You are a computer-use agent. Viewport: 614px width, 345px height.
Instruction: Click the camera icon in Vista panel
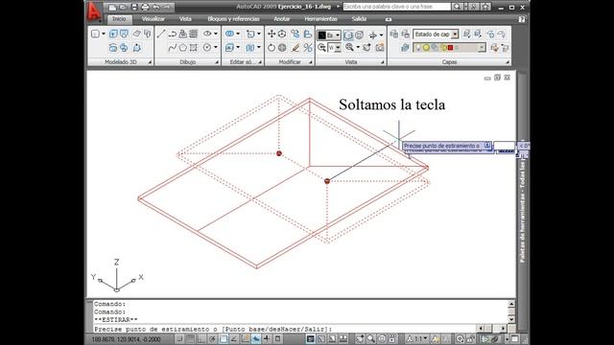tap(380, 48)
